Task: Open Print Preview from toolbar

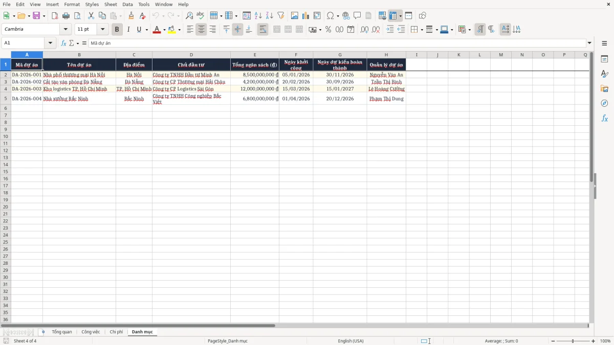Action: 77,16
